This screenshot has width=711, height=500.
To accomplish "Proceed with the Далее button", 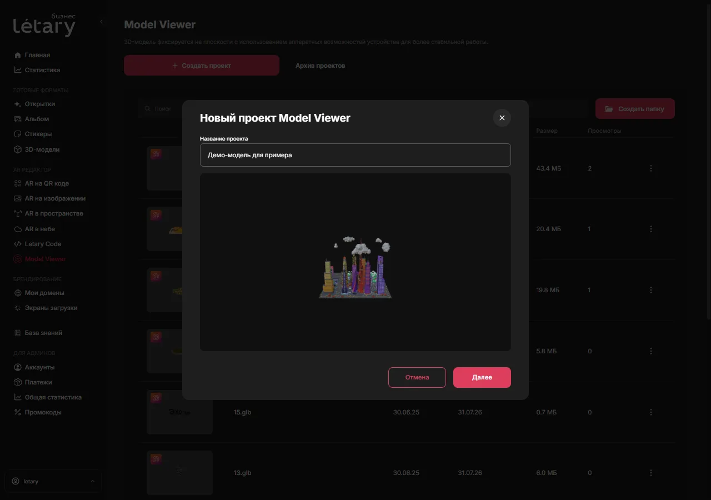I will click(x=482, y=377).
